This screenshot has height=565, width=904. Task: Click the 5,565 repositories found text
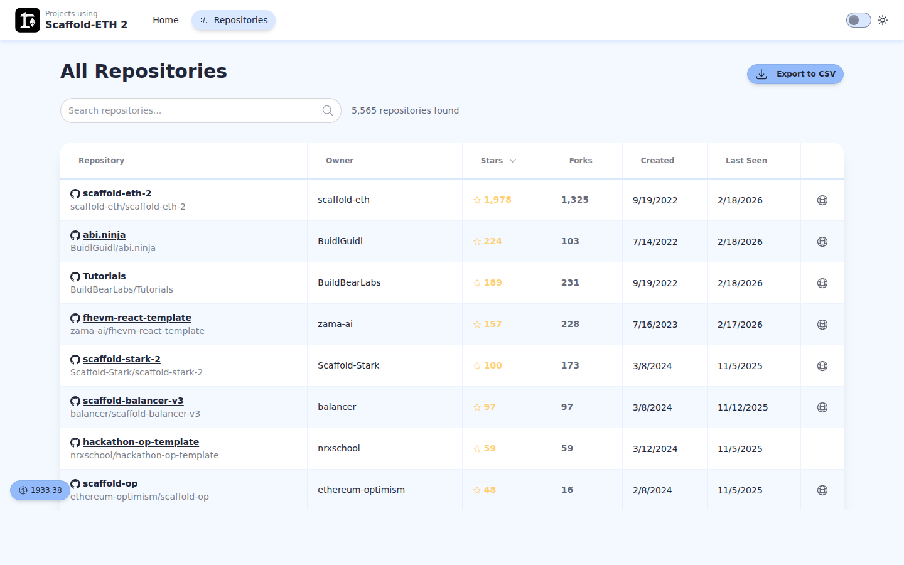point(405,110)
